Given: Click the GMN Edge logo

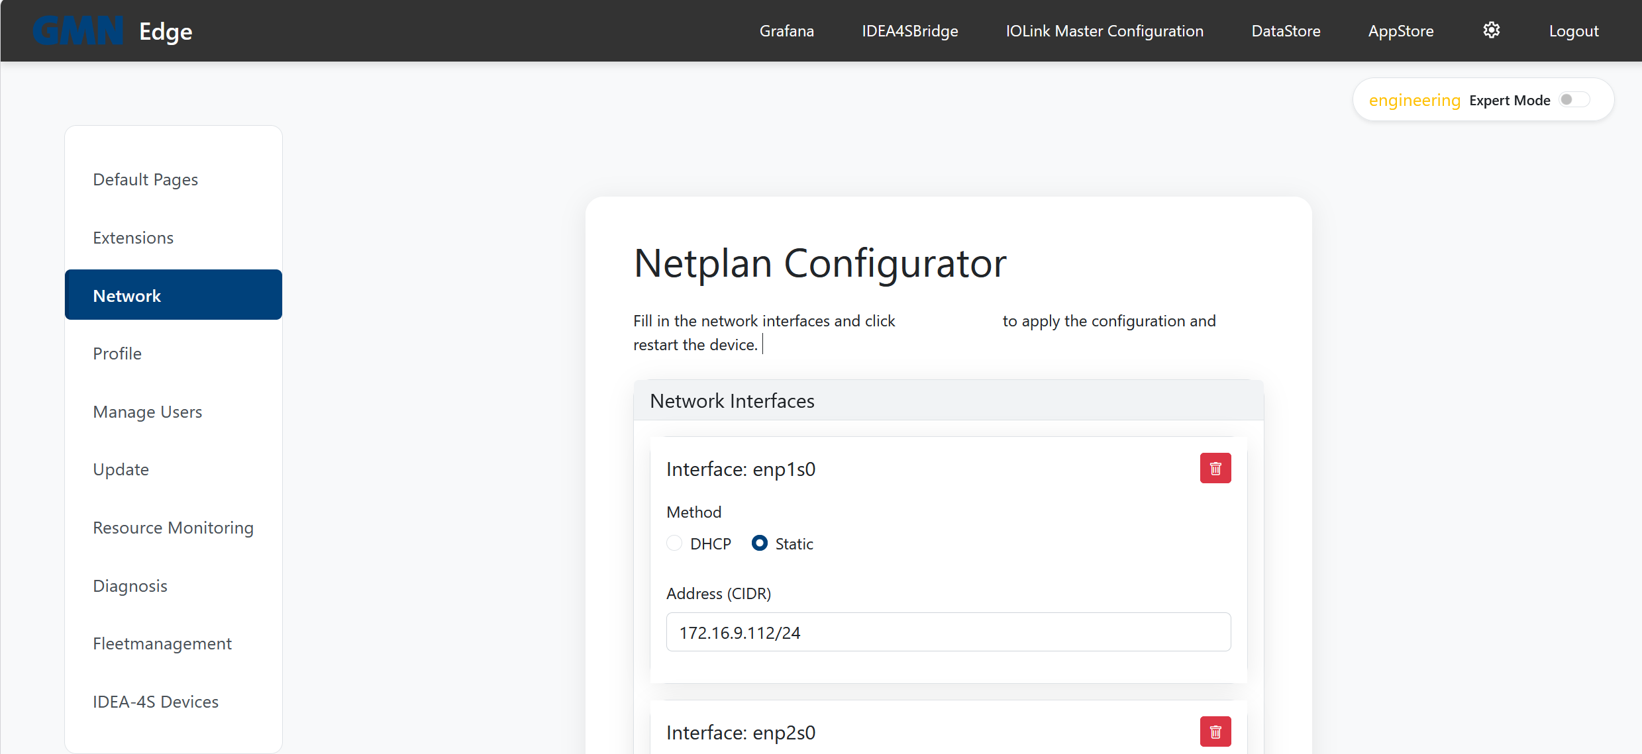Looking at the screenshot, I should coord(111,30).
